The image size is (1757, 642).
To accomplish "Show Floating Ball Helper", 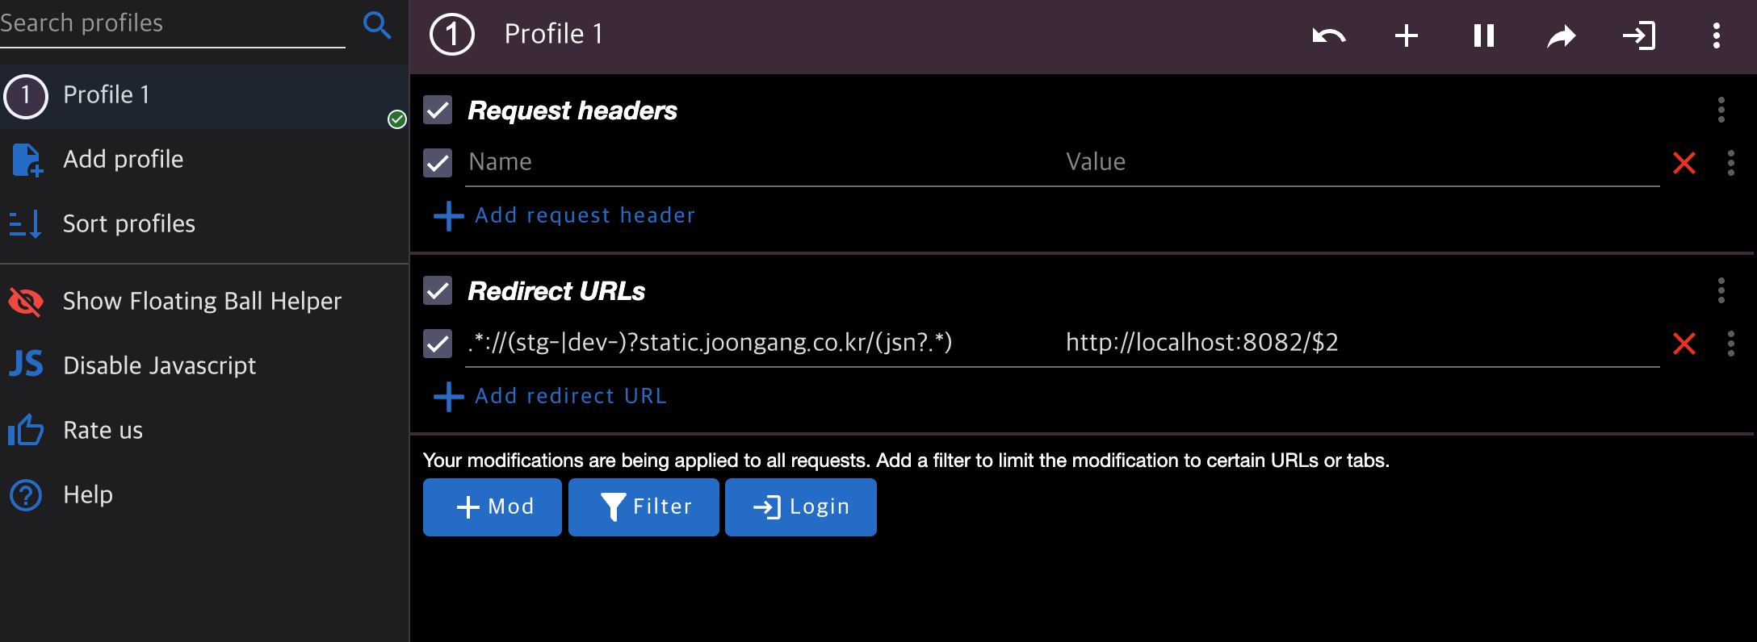I will pyautogui.click(x=202, y=302).
